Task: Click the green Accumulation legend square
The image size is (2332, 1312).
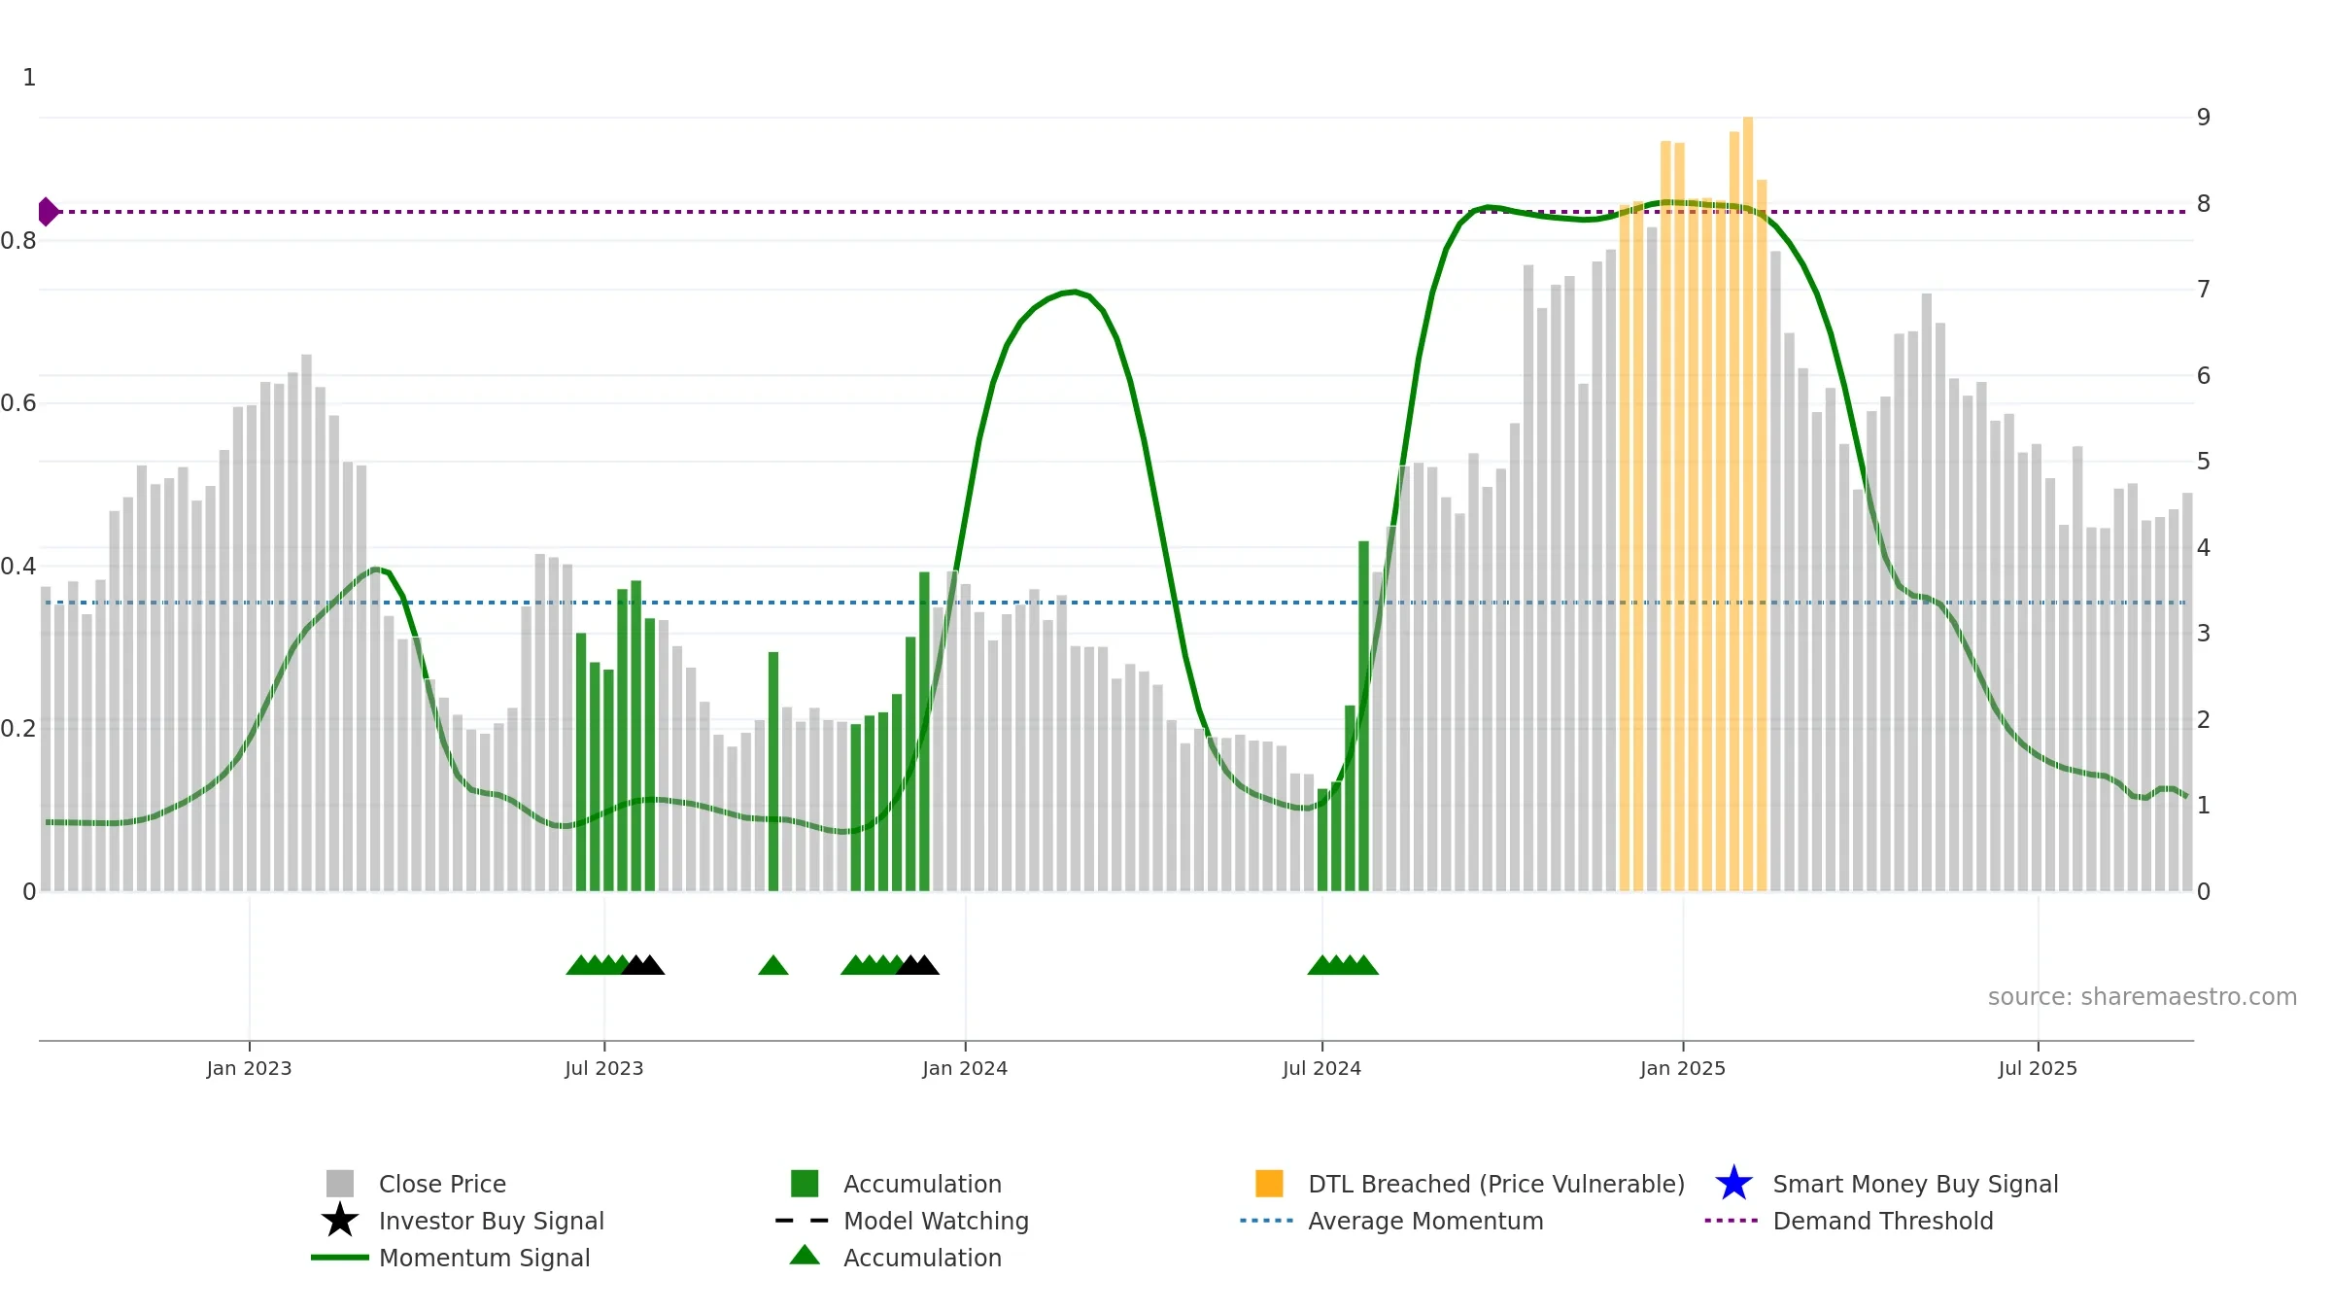Action: (x=805, y=1183)
